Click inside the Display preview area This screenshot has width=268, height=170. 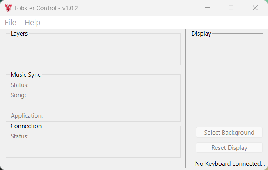[228, 80]
